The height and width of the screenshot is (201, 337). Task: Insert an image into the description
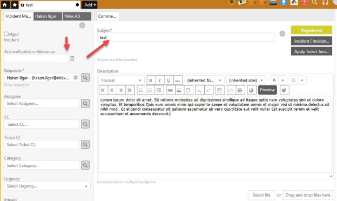tap(179, 90)
